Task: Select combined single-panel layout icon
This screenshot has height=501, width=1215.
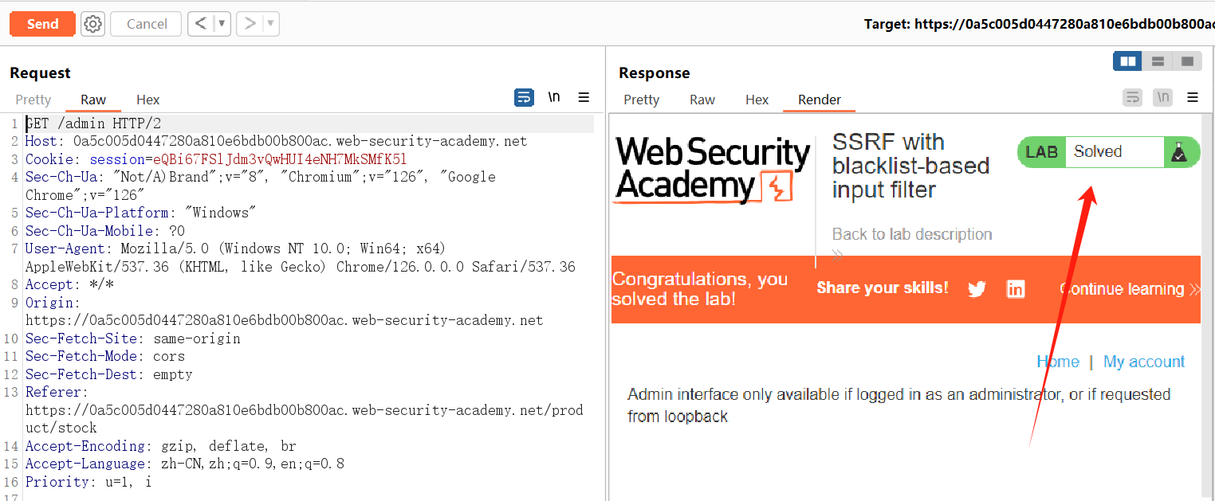Action: click(x=1187, y=61)
